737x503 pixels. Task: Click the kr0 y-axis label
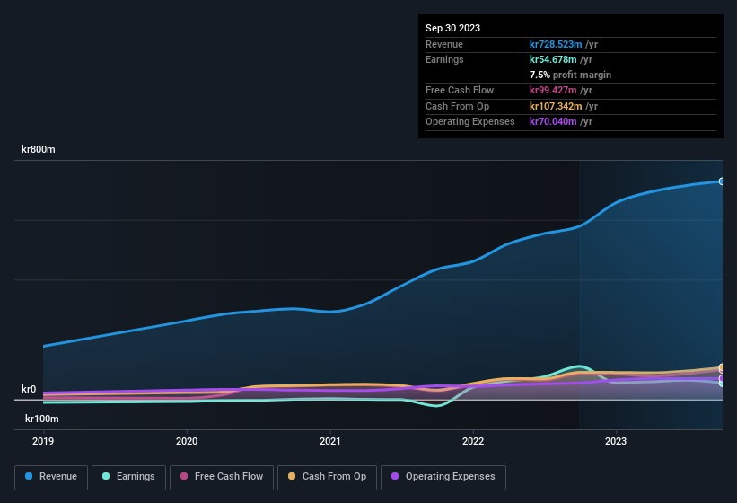(x=29, y=389)
